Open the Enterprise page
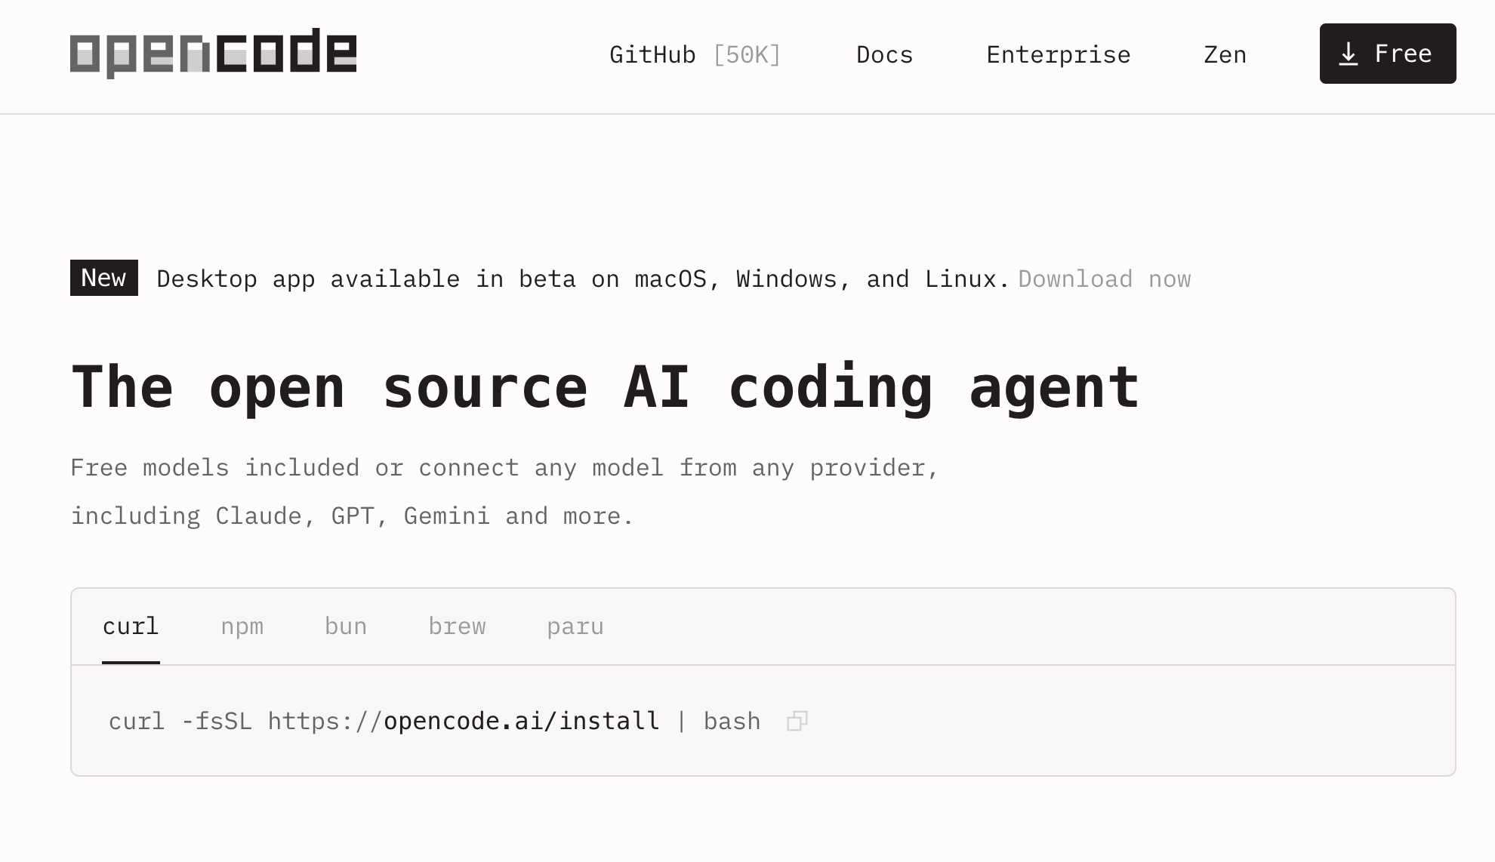The image size is (1495, 862). point(1058,54)
